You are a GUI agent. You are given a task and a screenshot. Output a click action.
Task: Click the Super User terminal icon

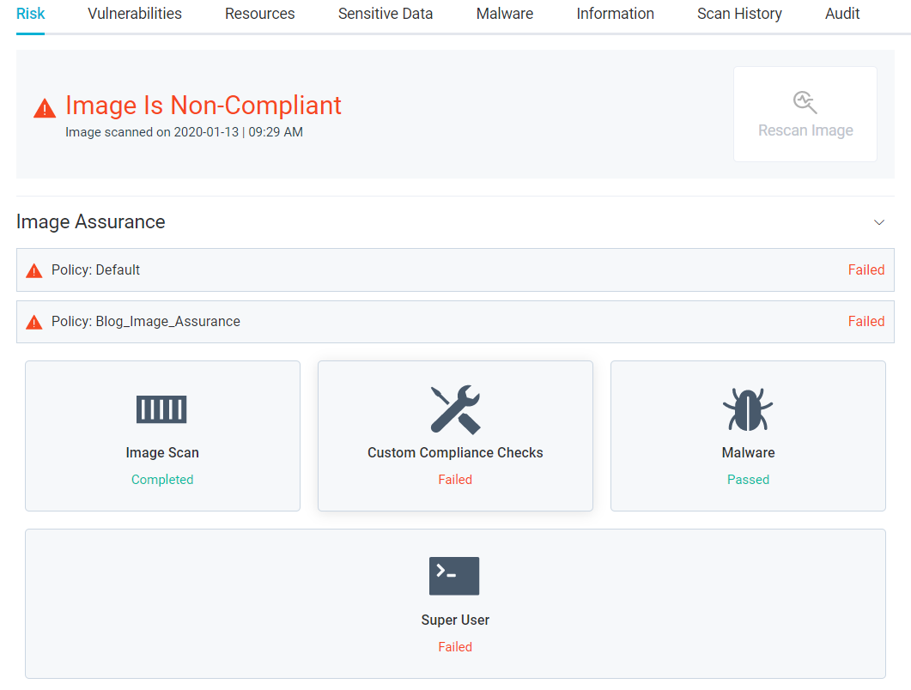point(454,576)
